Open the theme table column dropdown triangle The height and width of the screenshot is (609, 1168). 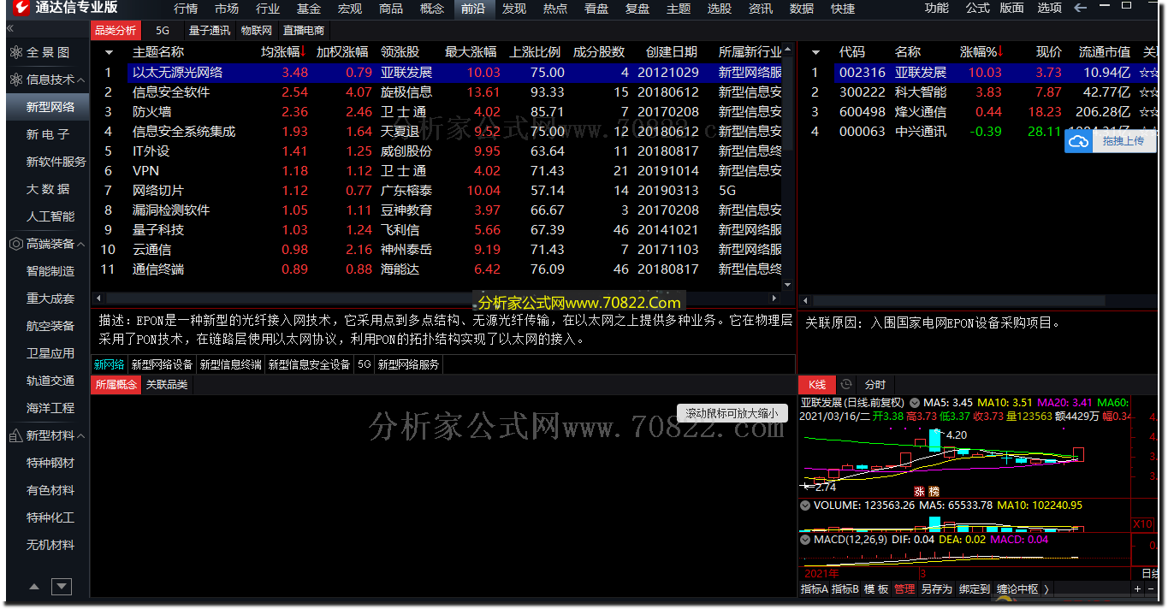[x=109, y=53]
